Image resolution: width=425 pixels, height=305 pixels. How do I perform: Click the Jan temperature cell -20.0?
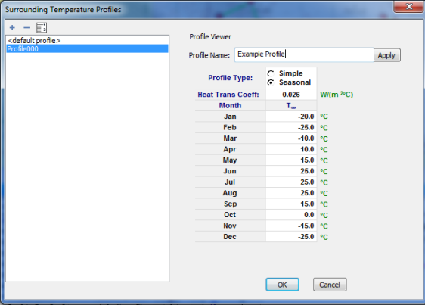291,117
